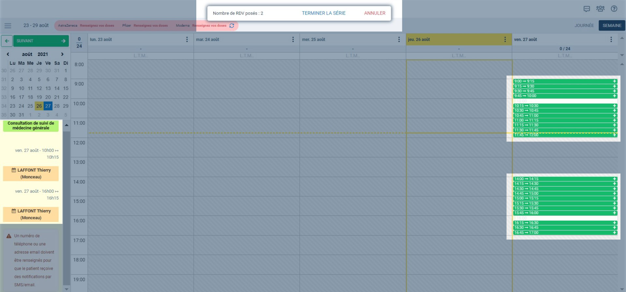
Task: Switch to JOURNÉE view
Action: 584,25
